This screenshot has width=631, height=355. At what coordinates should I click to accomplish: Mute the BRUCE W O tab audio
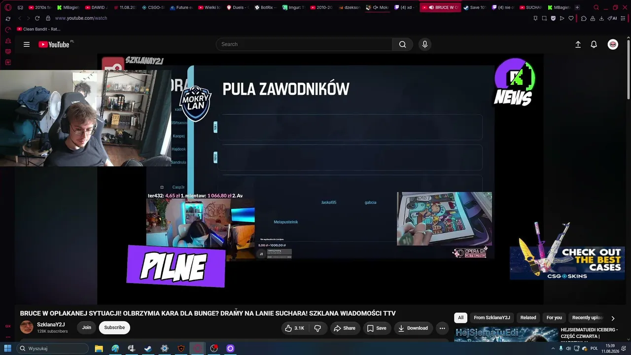[x=431, y=8]
